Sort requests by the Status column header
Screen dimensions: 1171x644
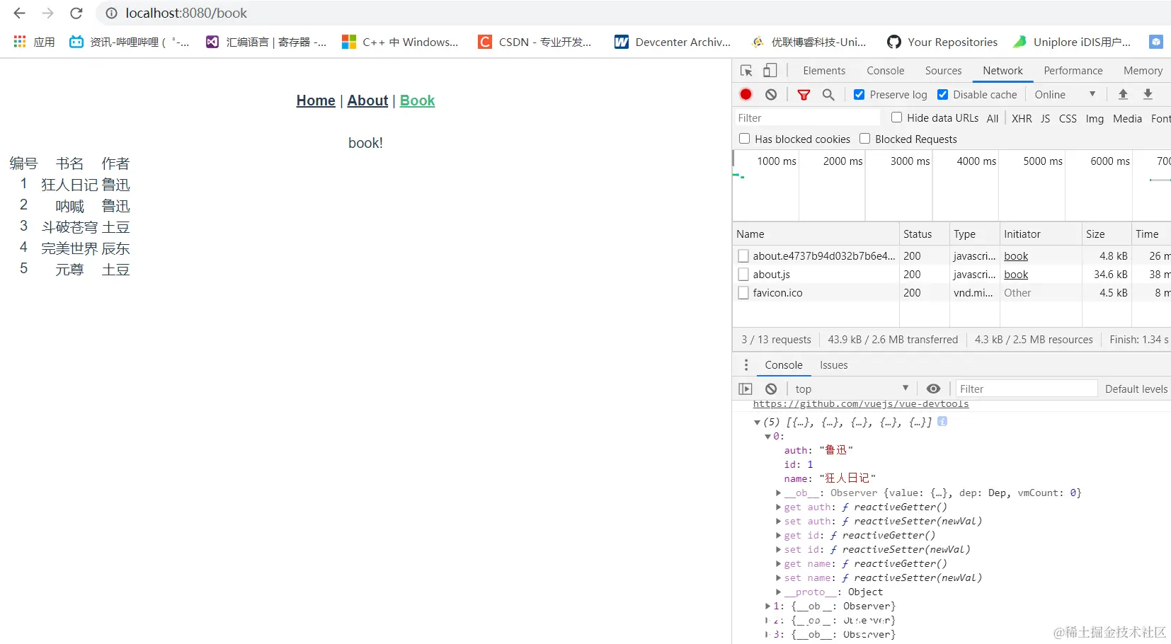(x=924, y=234)
